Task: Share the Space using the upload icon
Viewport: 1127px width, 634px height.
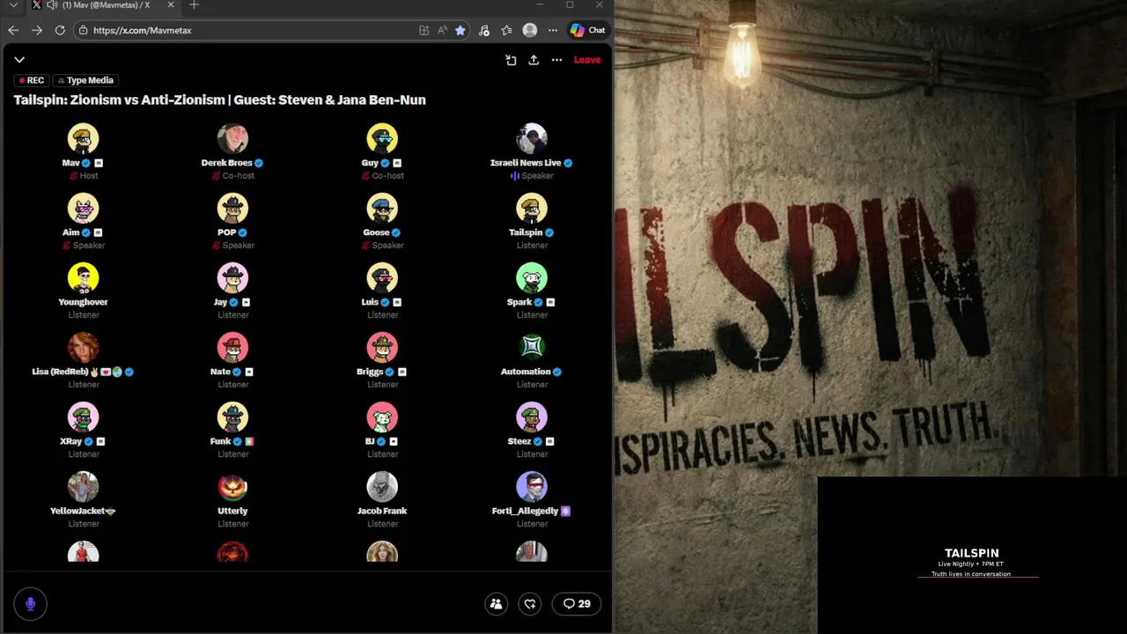Action: [x=534, y=60]
